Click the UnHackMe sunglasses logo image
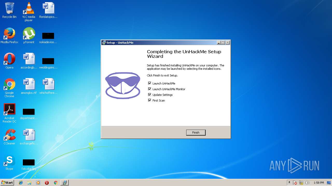332x186 pixels. point(123,85)
